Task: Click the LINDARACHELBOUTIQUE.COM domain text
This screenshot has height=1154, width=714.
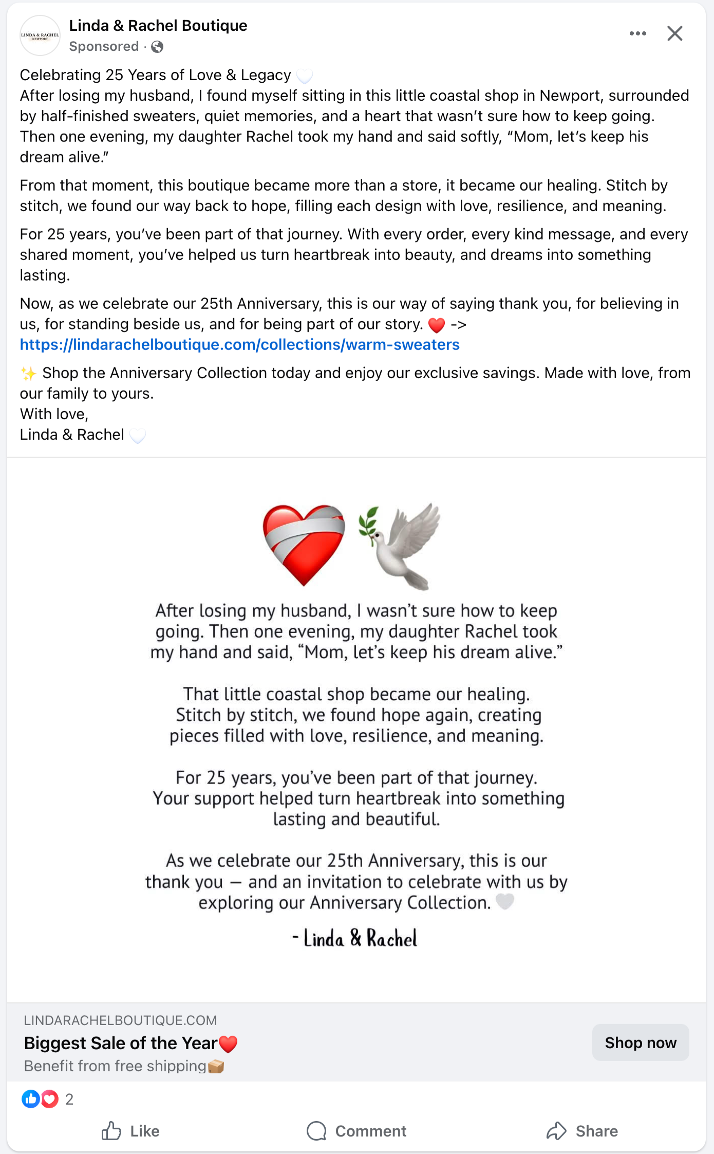Action: pyautogui.click(x=120, y=1020)
